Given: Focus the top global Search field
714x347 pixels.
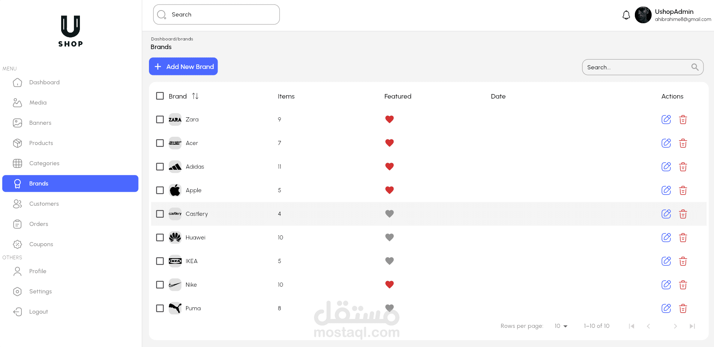Looking at the screenshot, I should 216,15.
